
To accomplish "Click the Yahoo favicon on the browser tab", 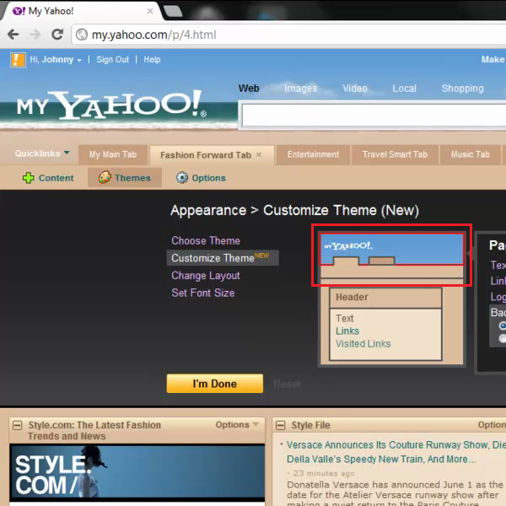I will (x=19, y=11).
